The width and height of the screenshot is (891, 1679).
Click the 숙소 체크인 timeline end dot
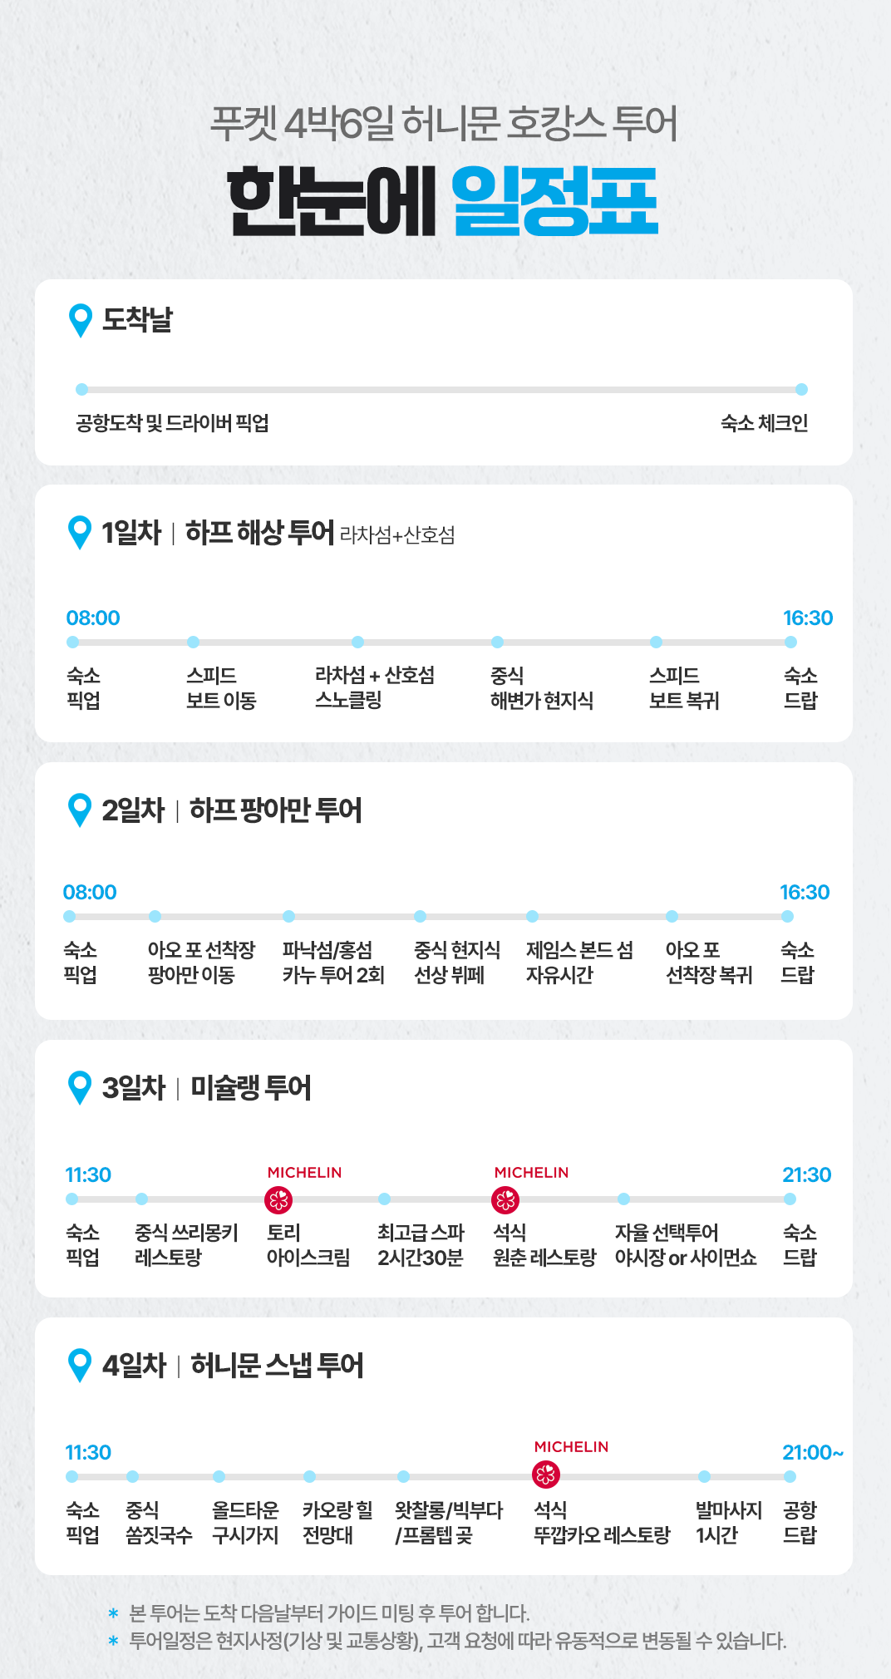[801, 389]
